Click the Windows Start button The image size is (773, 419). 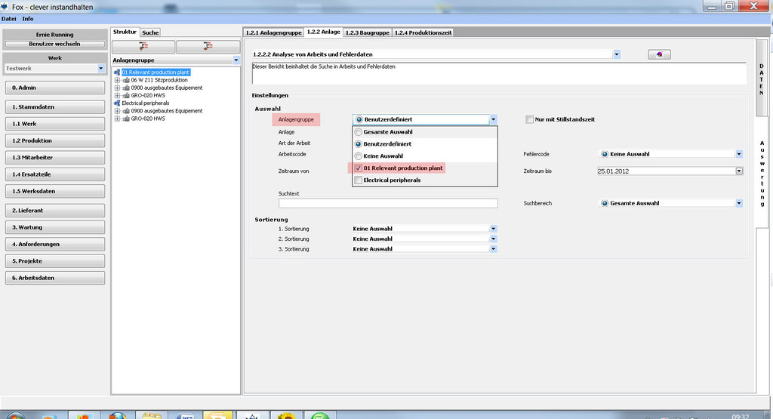14,415
